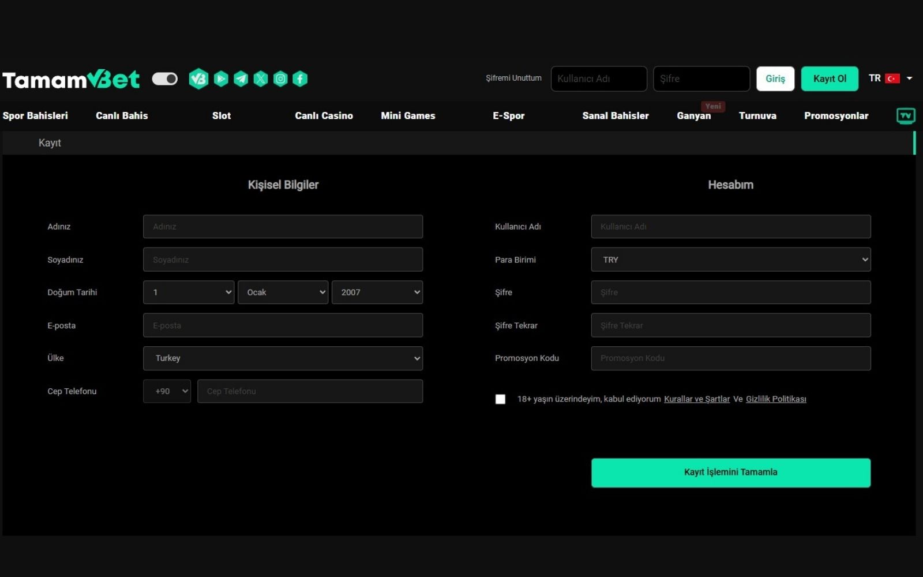Click the Facebook social icon
Viewport: 923px width, 577px height.
click(x=300, y=78)
